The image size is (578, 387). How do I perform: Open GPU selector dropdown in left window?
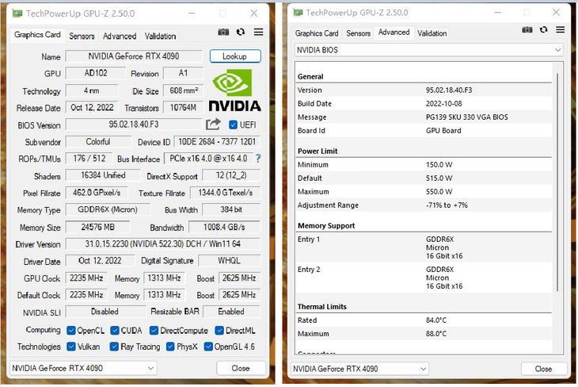pyautogui.click(x=83, y=368)
